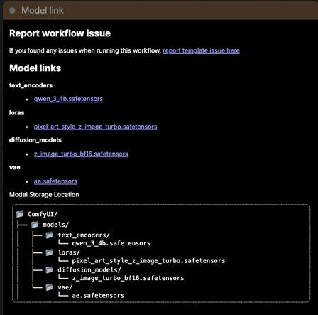Select ae.safetensors entry in the storage tree

(x=98, y=296)
